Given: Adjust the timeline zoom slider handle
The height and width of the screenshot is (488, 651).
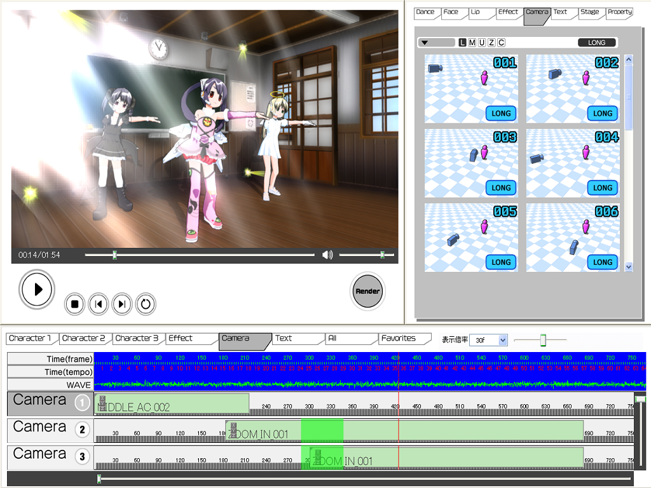Looking at the screenshot, I should [x=543, y=341].
